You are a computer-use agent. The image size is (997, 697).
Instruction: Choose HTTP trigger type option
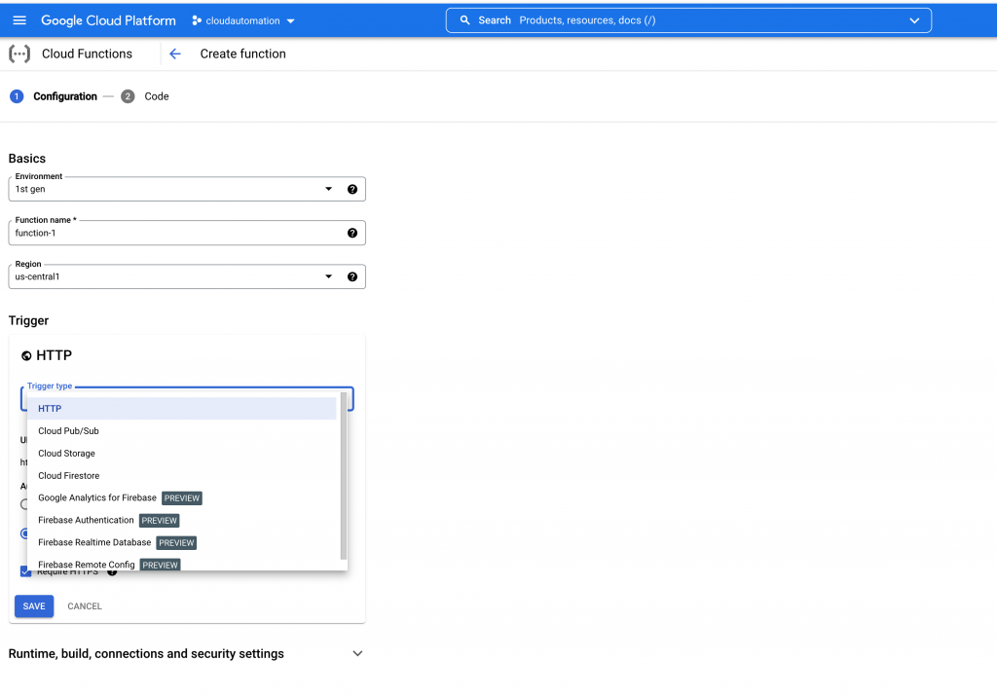click(x=182, y=409)
